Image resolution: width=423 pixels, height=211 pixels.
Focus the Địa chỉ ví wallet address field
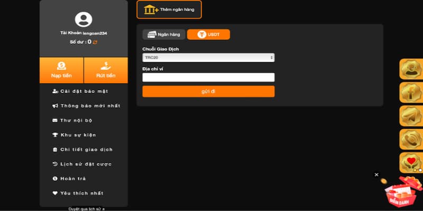coord(208,77)
